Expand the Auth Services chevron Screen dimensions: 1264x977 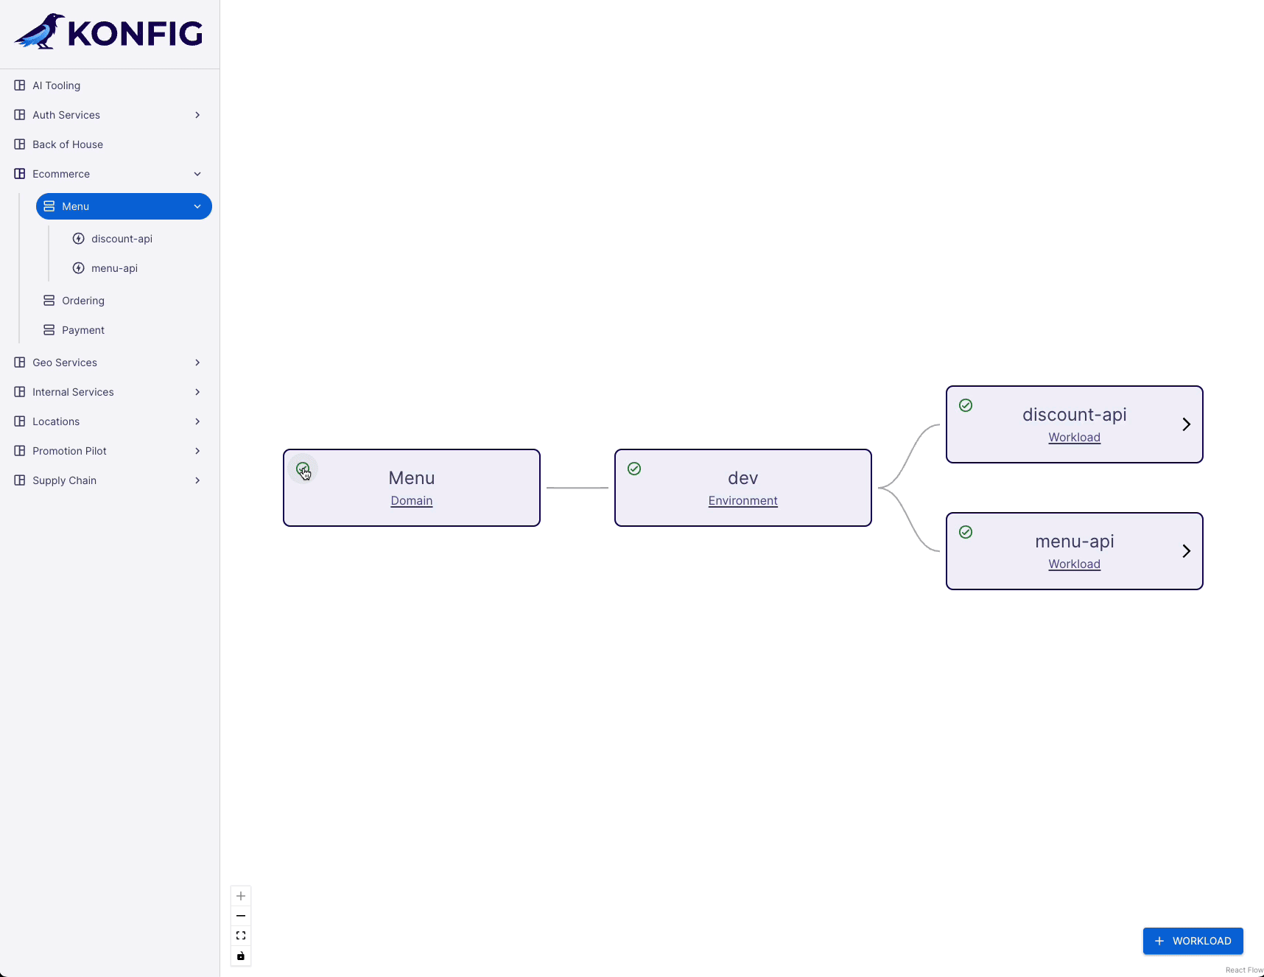[x=197, y=115]
